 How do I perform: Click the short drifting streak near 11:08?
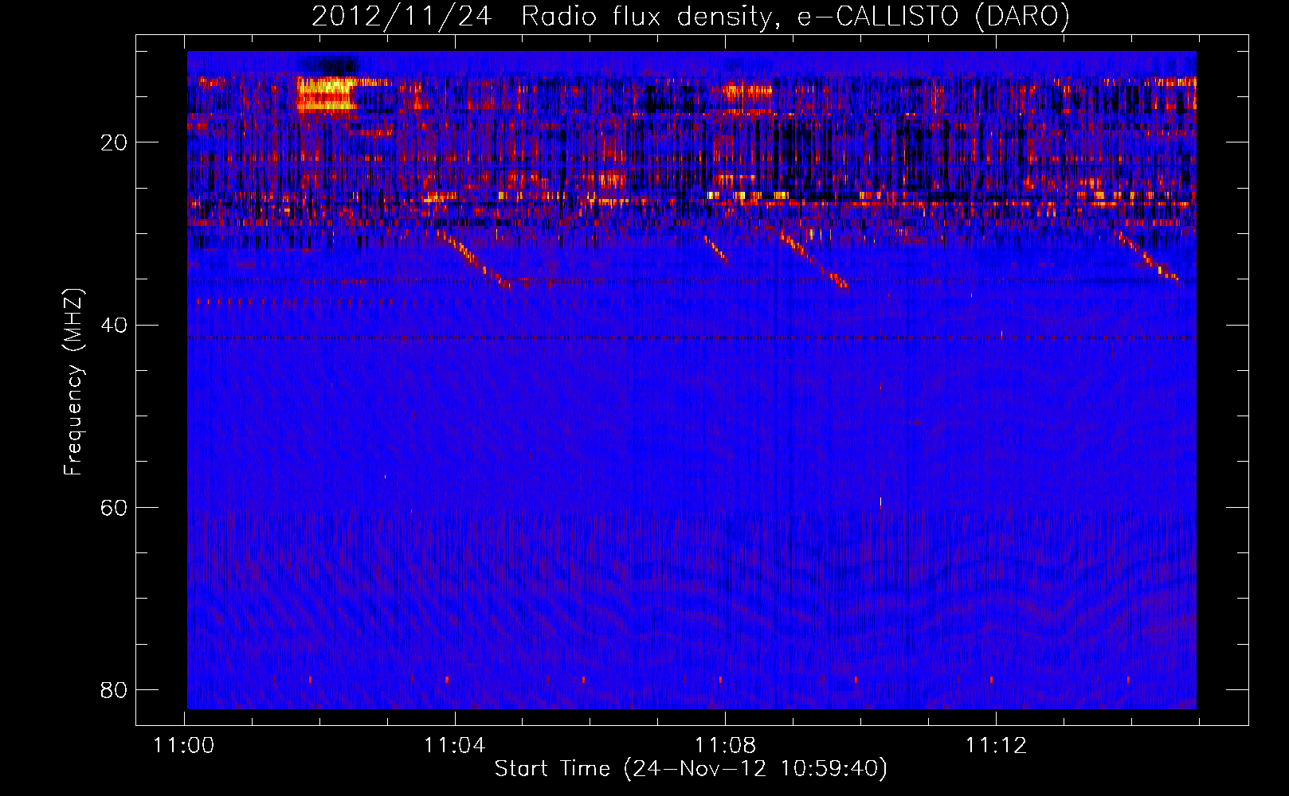(715, 248)
